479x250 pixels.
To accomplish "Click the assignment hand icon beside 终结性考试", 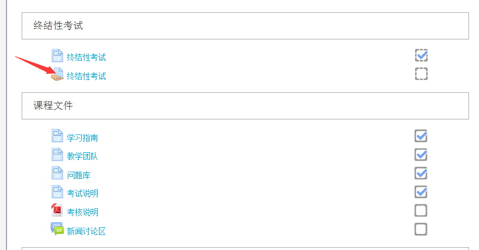I will (57, 74).
